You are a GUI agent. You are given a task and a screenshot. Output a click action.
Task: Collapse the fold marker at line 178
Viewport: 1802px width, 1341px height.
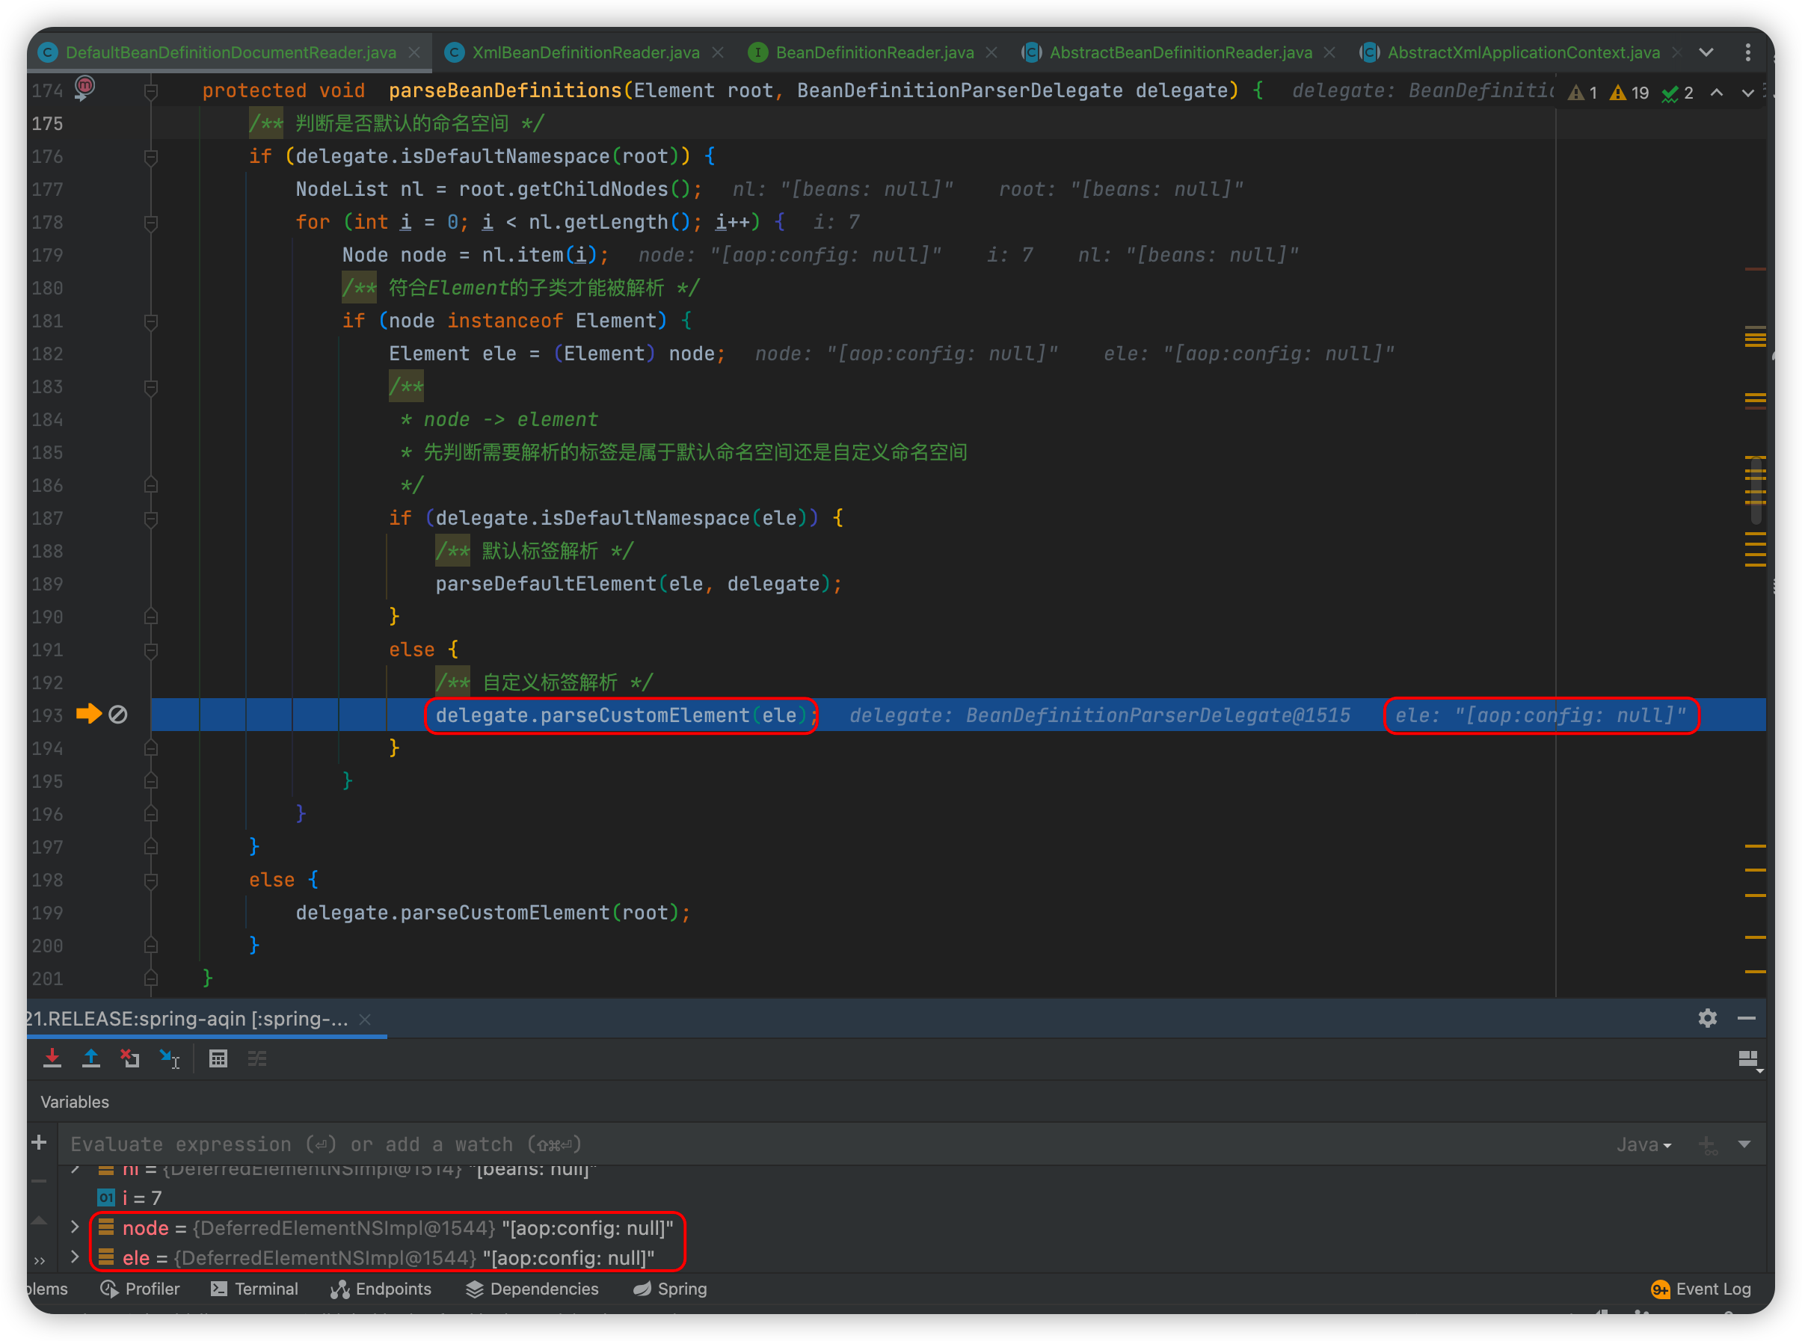coord(150,221)
